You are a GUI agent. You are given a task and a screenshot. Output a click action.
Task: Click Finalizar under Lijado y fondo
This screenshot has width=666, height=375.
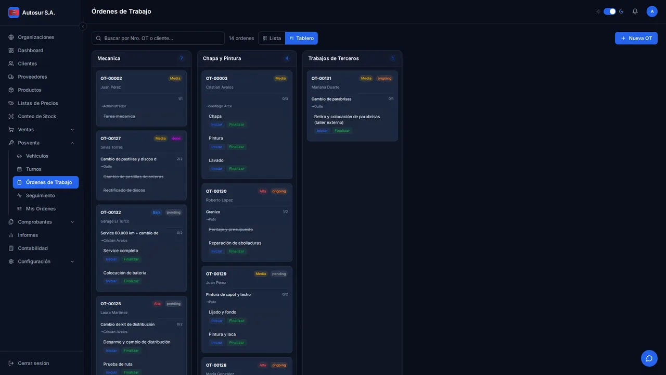(236, 321)
